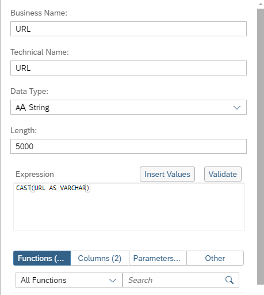This screenshot has width=264, height=295.
Task: Click the empty area of expression editor
Action: coord(129,211)
